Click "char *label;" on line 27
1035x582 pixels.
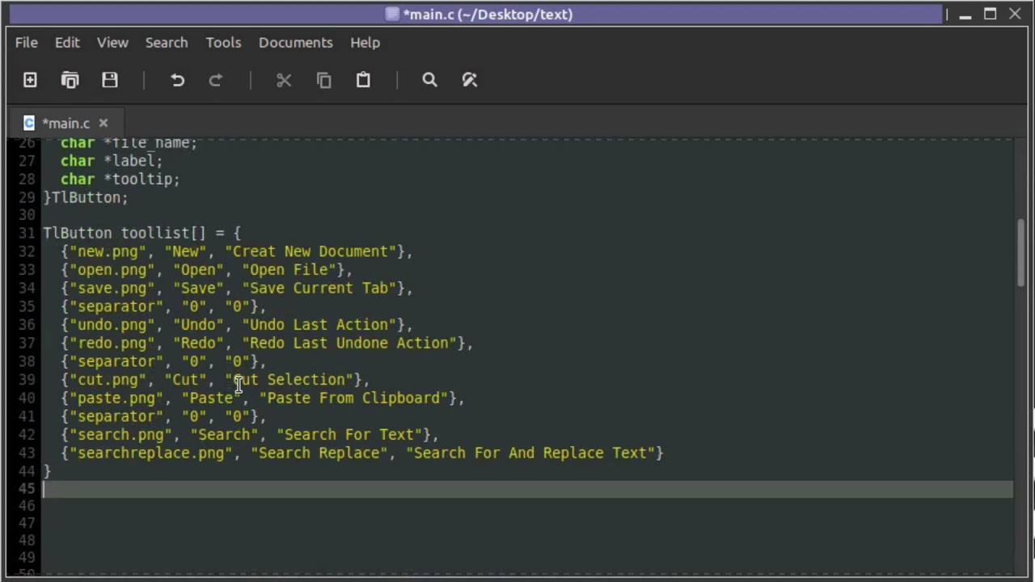point(112,161)
